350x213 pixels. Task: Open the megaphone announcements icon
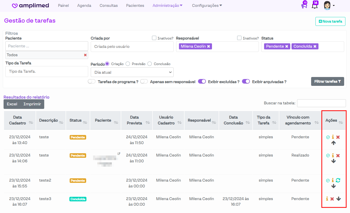click(304, 6)
